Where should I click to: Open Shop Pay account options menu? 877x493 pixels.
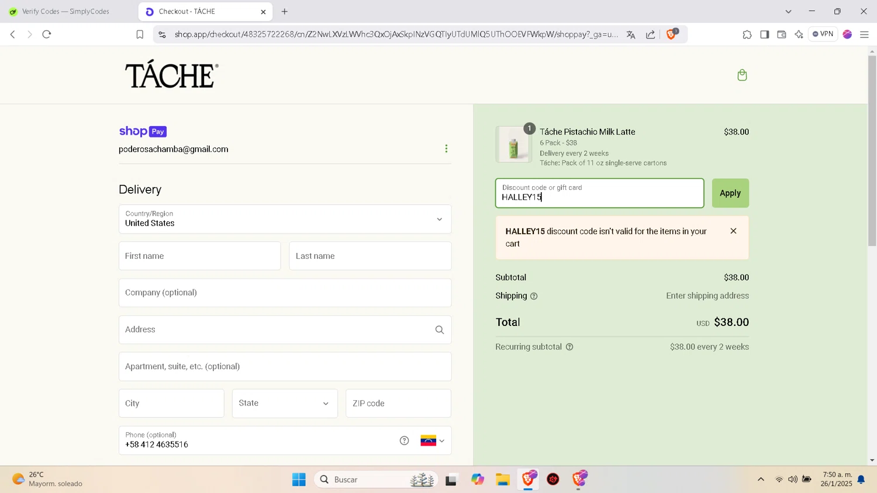[446, 149]
